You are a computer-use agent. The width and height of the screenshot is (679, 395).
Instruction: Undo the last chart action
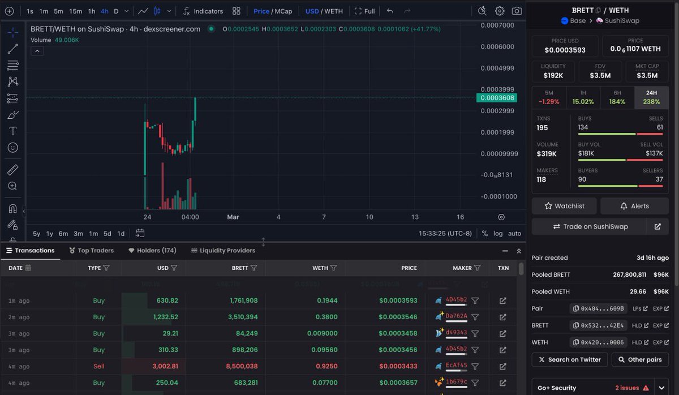click(390, 11)
